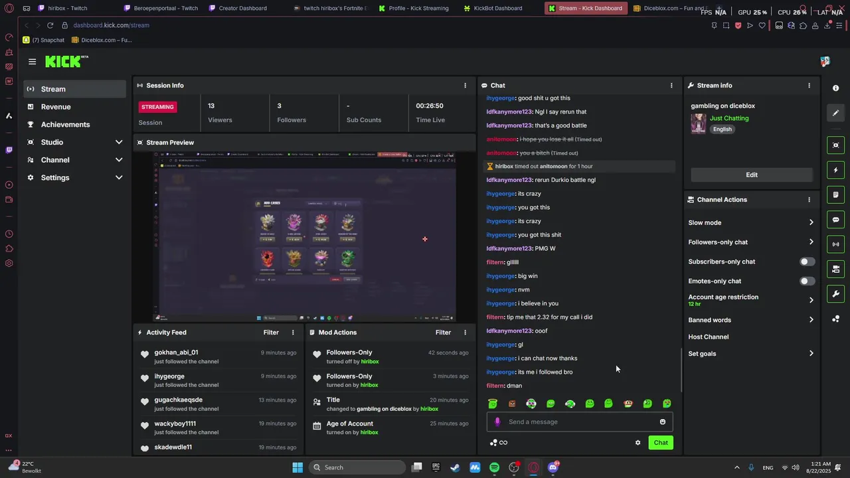The width and height of the screenshot is (850, 478).
Task: Open Mod Actions three-dot menu
Action: point(465,333)
